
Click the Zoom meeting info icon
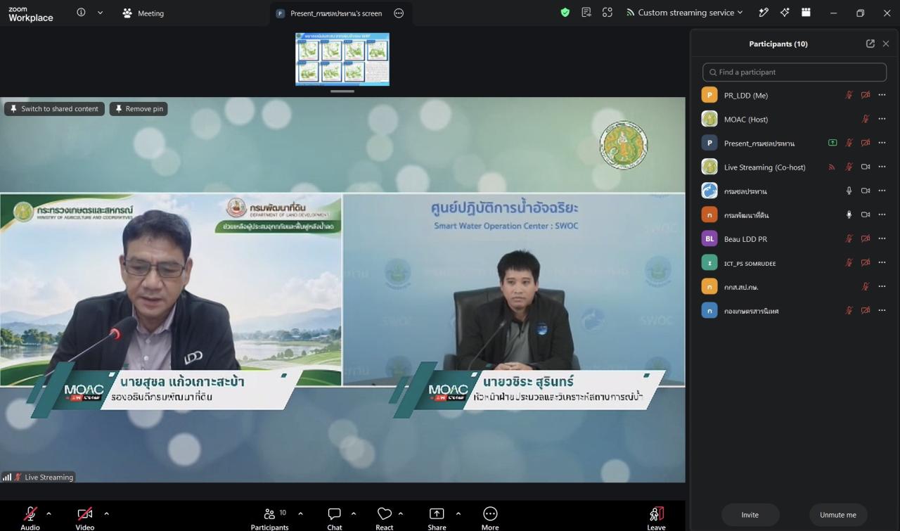pyautogui.click(x=82, y=13)
